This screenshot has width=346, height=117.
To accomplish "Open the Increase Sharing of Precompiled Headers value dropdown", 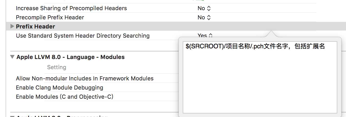I will point(204,8).
